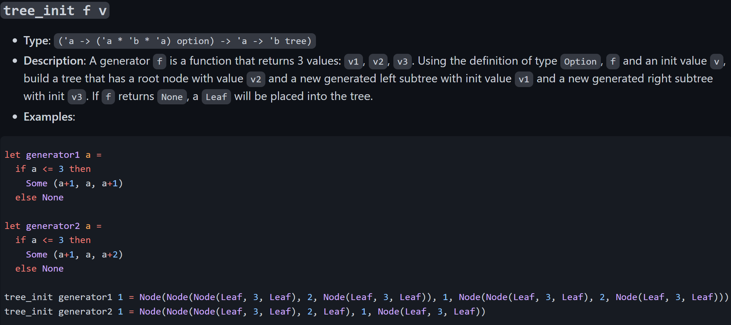Click the v3 inline code badge

[x=402, y=61]
